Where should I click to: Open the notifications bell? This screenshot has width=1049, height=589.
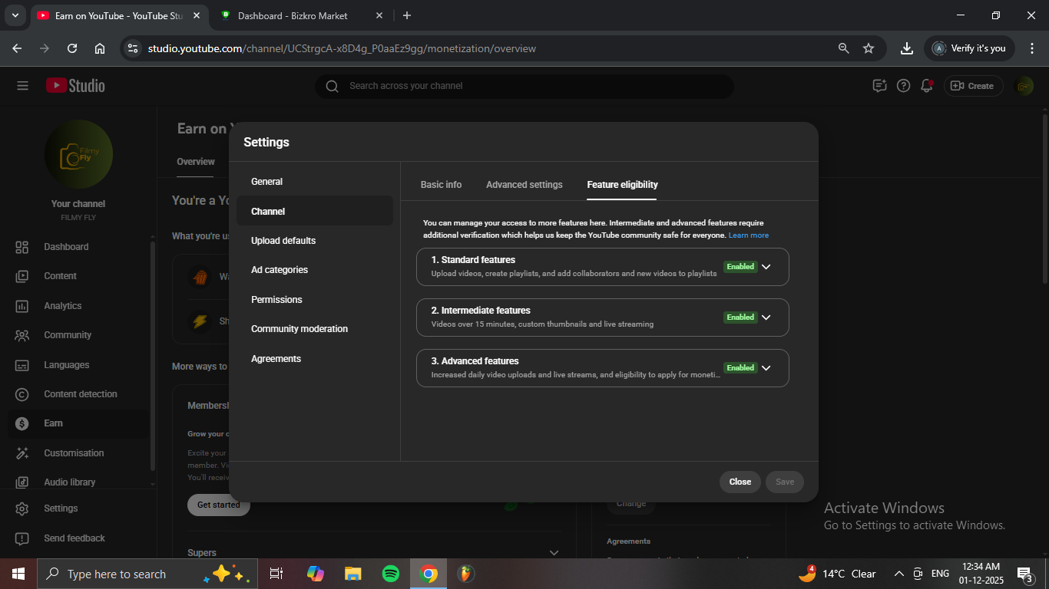point(927,86)
